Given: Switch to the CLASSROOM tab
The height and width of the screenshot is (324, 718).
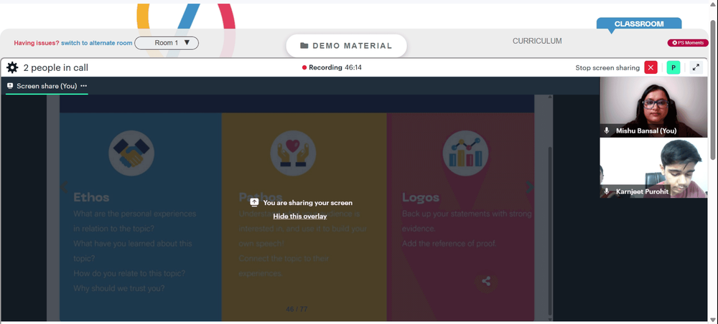Looking at the screenshot, I should 639,24.
